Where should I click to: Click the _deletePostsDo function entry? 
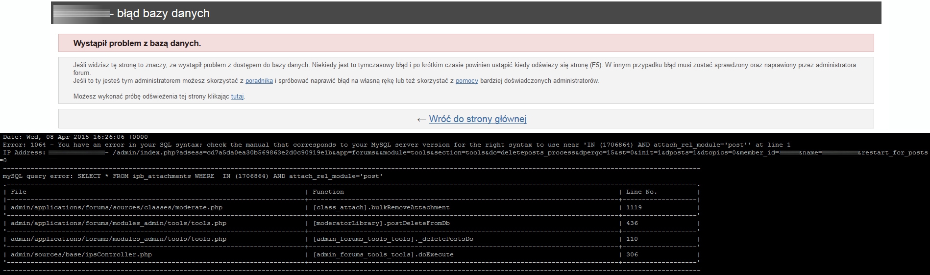coord(392,239)
